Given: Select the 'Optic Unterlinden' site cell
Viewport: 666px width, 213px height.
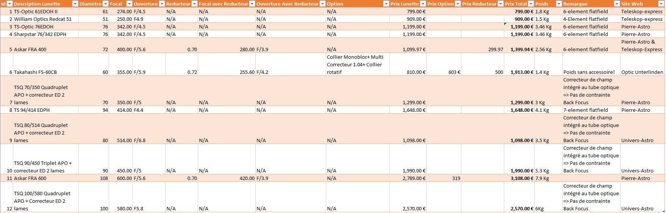Looking at the screenshot, I should 643,64.
